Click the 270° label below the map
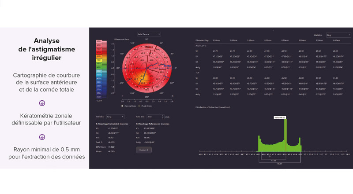This screenshot has height=194, width=353. click(x=147, y=97)
